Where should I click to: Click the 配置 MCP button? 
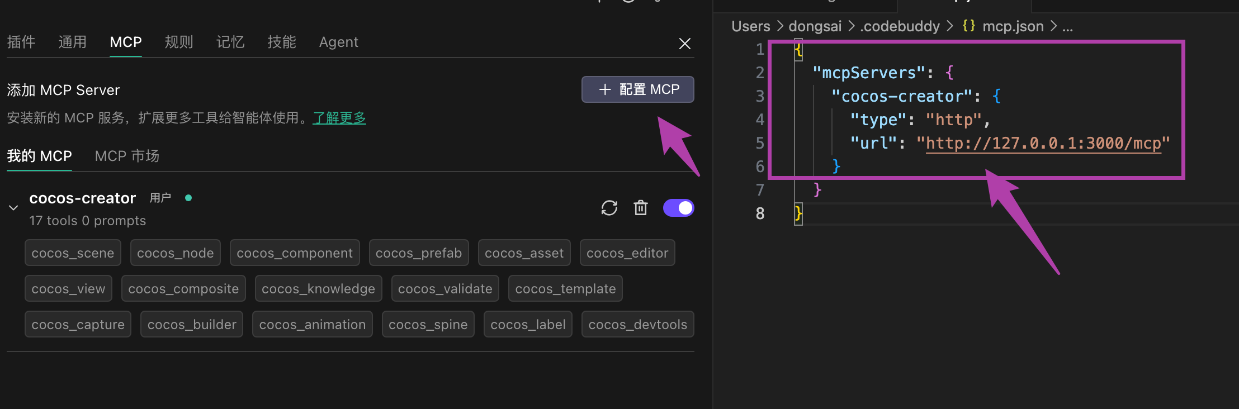pyautogui.click(x=638, y=89)
